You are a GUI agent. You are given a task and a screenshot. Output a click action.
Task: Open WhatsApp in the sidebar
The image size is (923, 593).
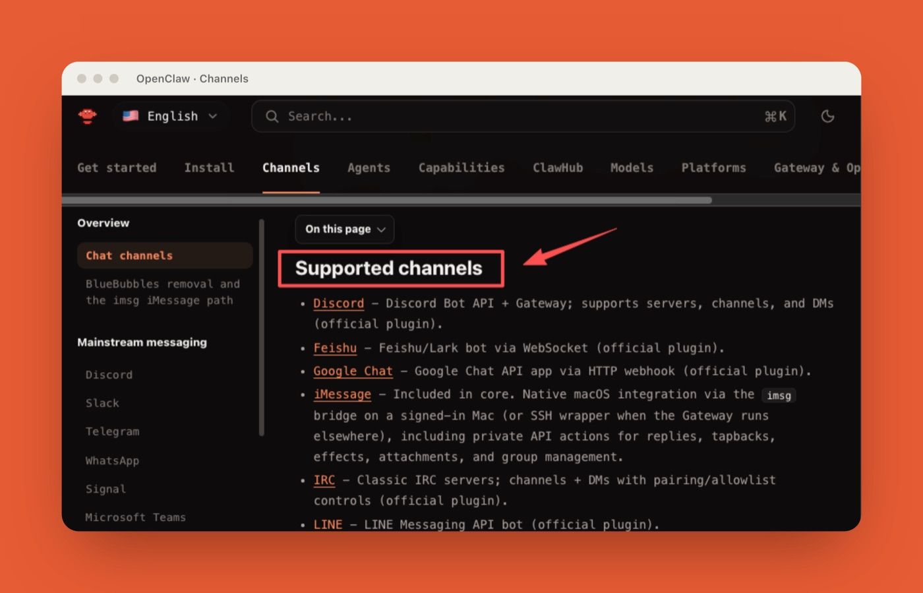pos(112,460)
